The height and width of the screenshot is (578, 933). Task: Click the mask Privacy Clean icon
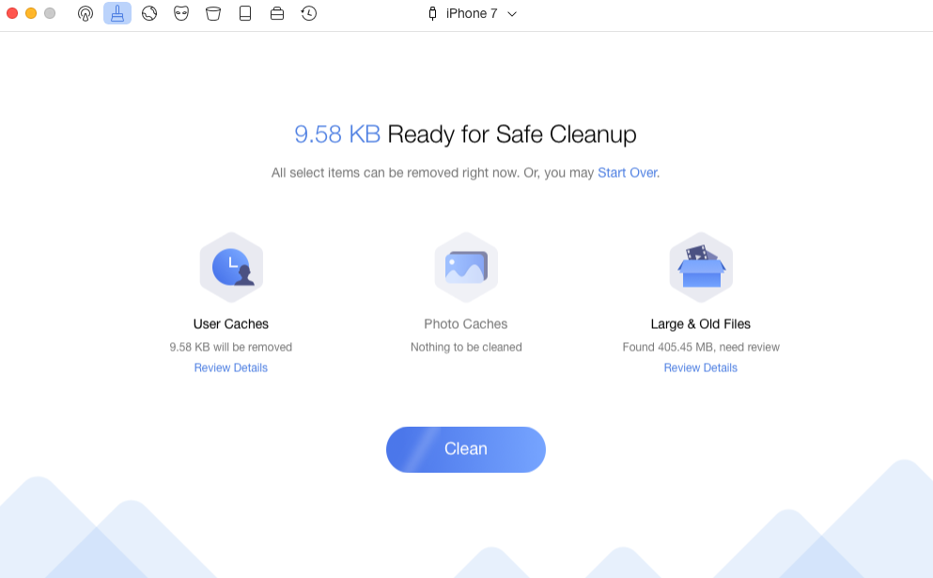[x=181, y=13]
